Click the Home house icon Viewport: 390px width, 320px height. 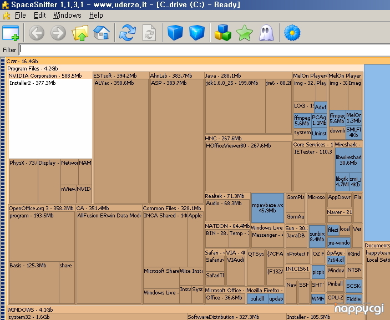[102, 33]
